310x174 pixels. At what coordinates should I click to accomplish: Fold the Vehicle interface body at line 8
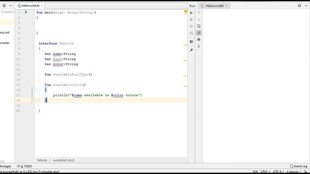[x=34, y=48]
